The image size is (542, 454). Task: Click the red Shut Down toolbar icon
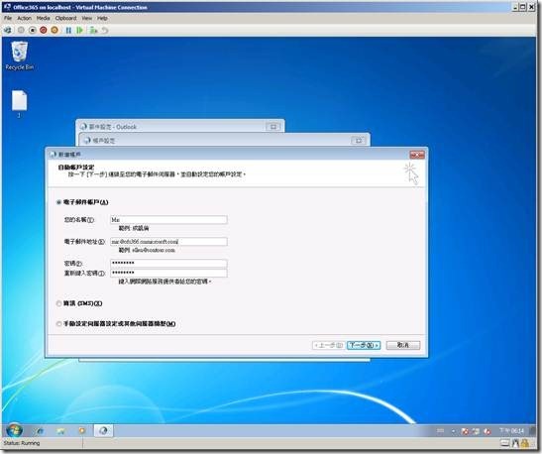[x=44, y=31]
